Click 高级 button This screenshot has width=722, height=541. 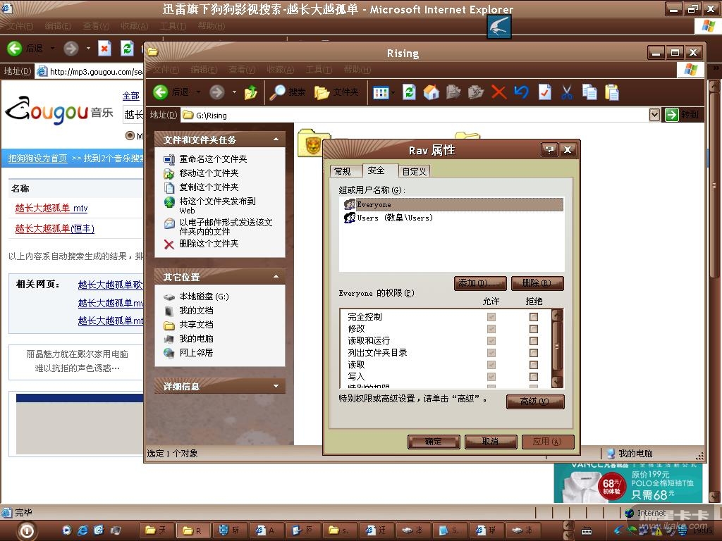pos(534,401)
